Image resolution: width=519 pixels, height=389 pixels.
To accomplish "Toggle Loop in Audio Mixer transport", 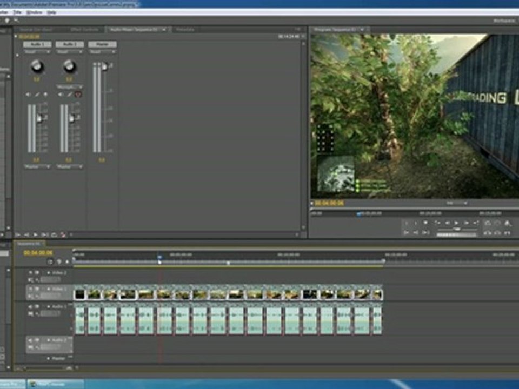I will [54, 234].
